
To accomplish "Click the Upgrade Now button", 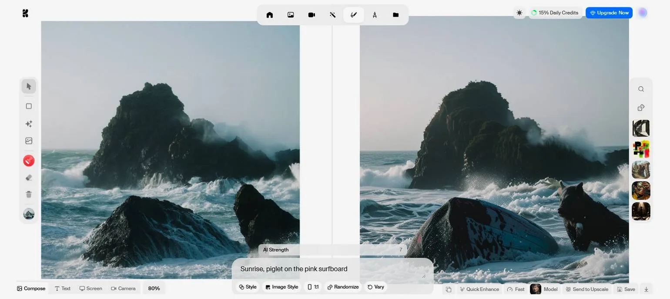I will [x=609, y=13].
